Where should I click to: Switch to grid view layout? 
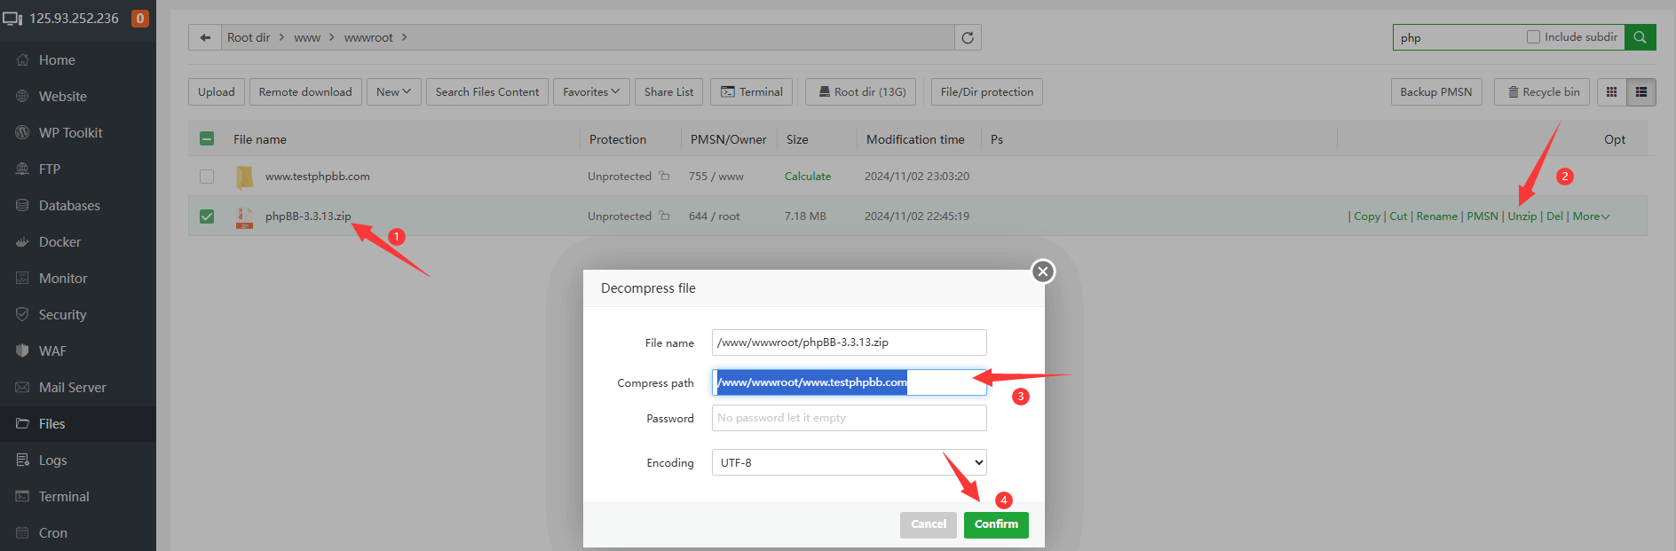1612,92
